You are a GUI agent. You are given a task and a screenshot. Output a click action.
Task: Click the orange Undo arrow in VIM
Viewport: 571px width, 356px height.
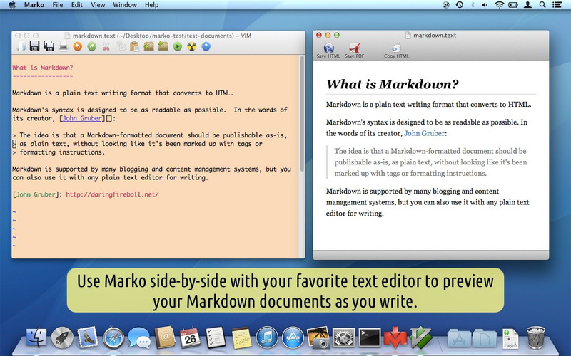77,46
